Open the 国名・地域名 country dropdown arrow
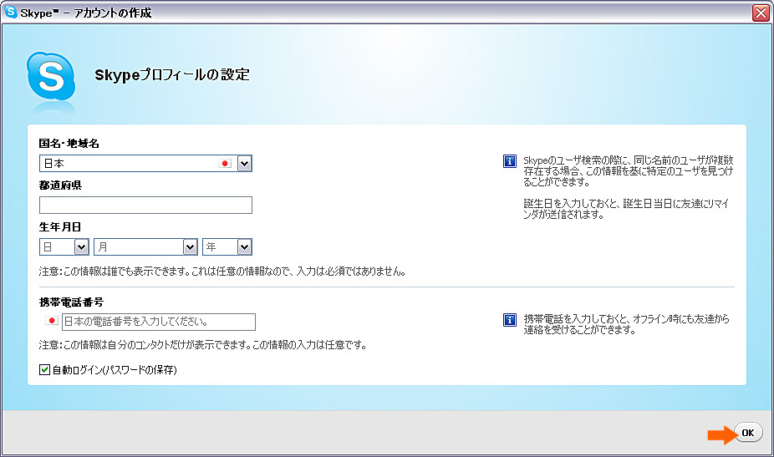The width and height of the screenshot is (774, 457). coord(244,164)
